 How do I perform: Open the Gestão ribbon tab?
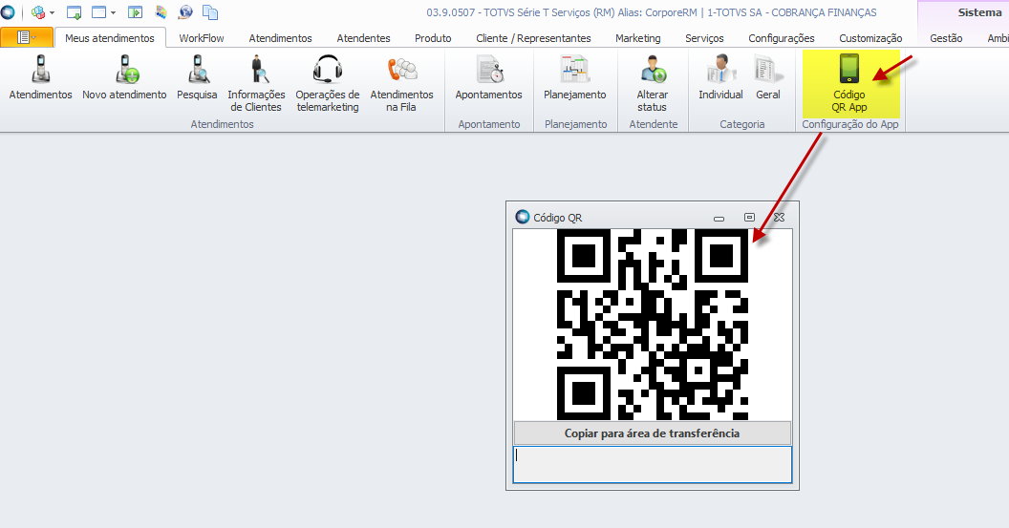click(946, 38)
